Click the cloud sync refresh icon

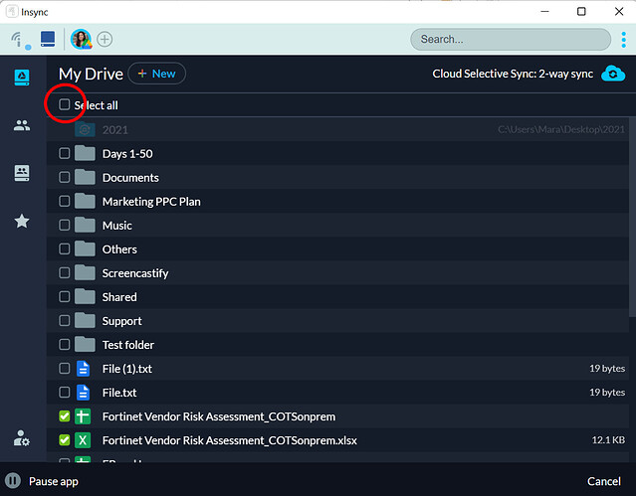coord(614,74)
